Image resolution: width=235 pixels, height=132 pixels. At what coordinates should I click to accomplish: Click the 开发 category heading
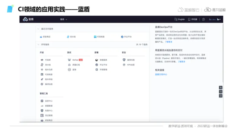click(42, 52)
